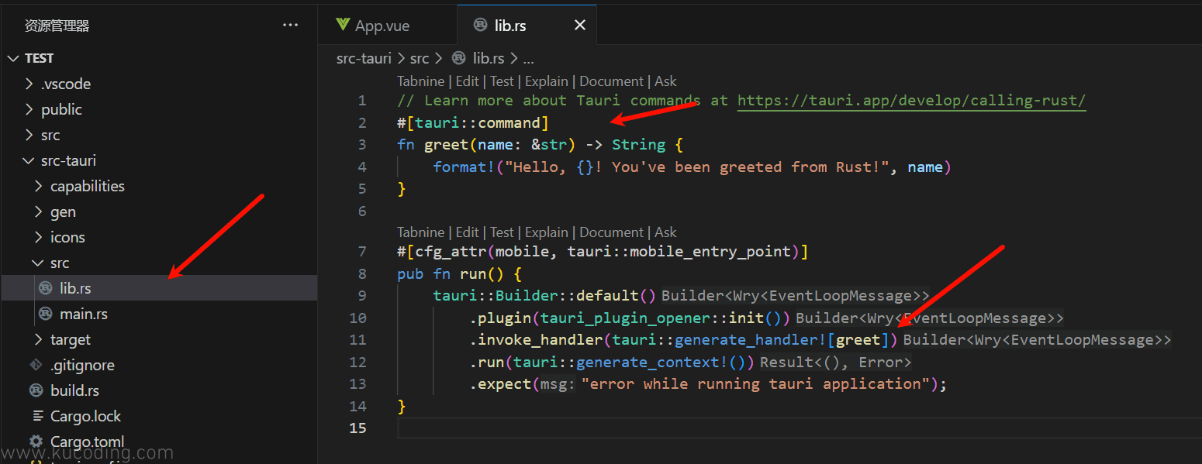Click the Rust file icon beside main.rs in tree
The width and height of the screenshot is (1202, 464).
coord(45,314)
